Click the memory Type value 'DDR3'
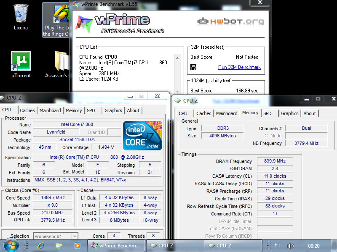337x252 pixels. pyautogui.click(x=222, y=129)
